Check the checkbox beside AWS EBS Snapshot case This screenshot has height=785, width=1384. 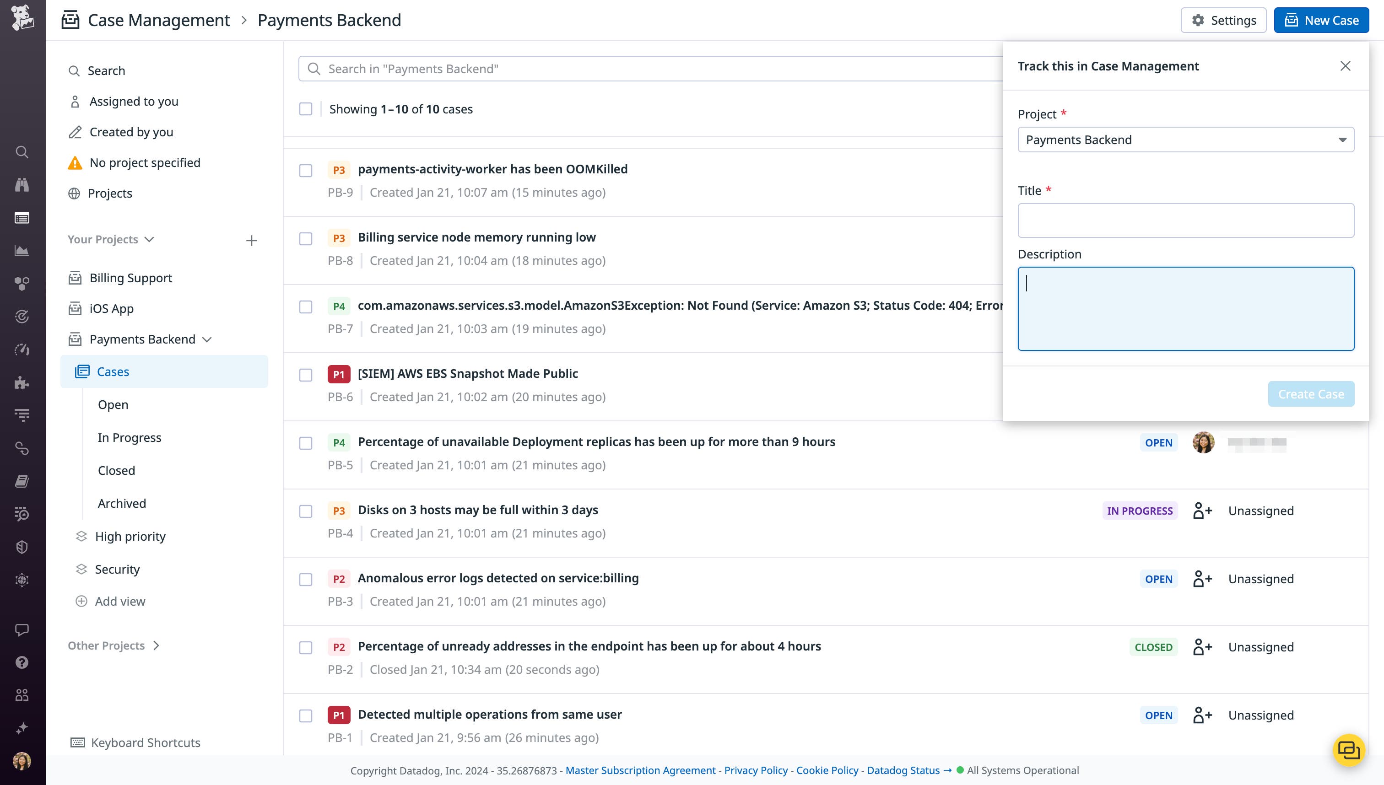pos(305,375)
